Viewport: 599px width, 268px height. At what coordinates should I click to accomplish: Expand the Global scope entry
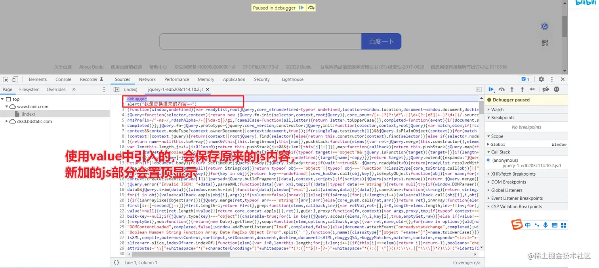[x=526, y=144]
